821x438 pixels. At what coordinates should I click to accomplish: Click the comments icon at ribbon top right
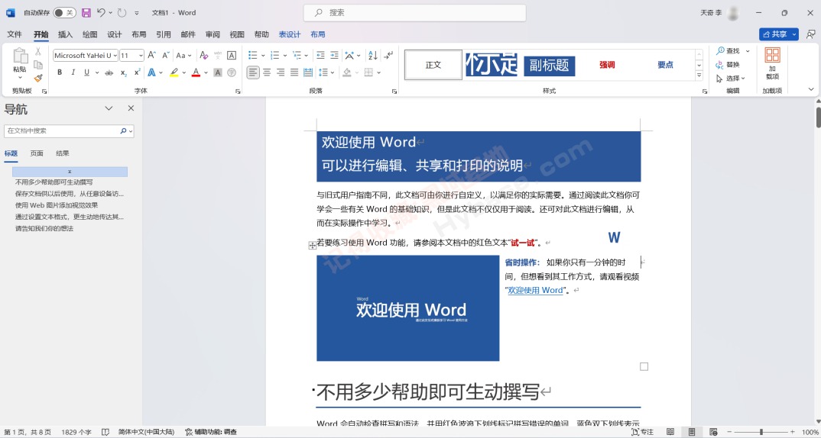point(810,34)
